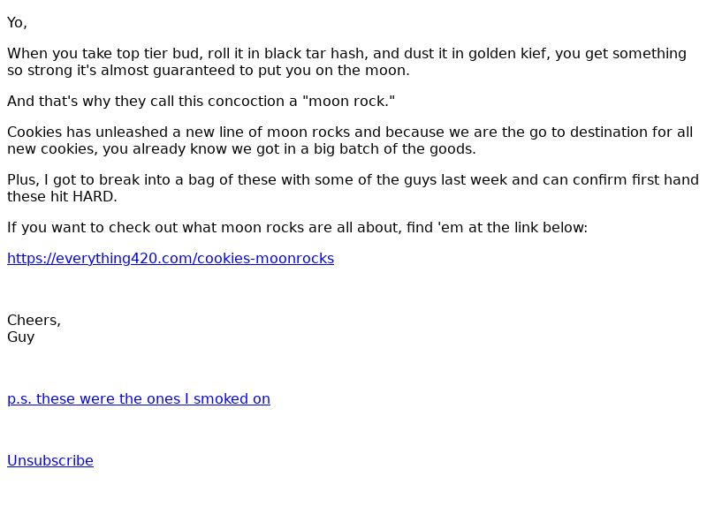Open the everything420.com cookies-moonrocks link

171,259
